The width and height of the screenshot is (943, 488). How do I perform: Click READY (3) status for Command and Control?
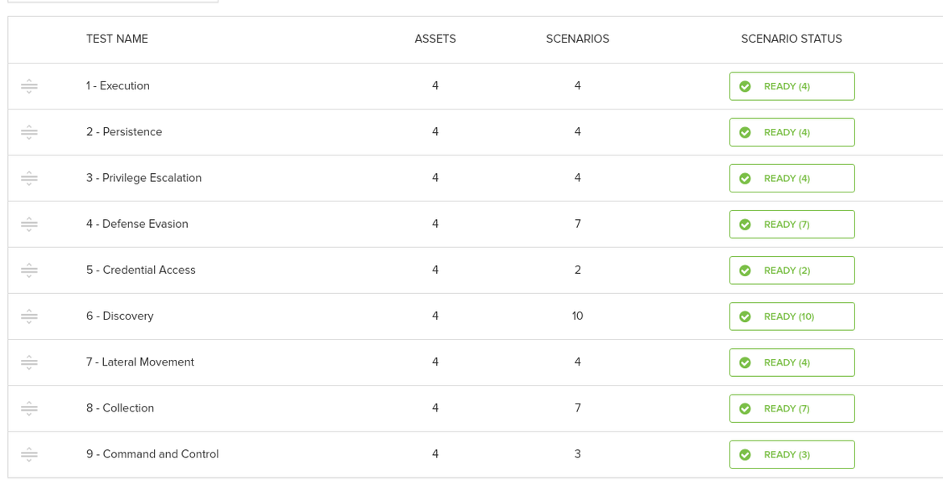(x=791, y=454)
